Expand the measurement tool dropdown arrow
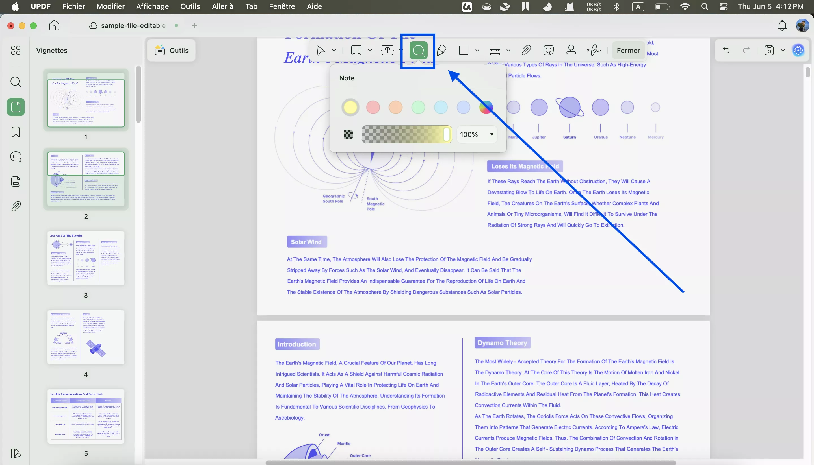 coord(508,51)
